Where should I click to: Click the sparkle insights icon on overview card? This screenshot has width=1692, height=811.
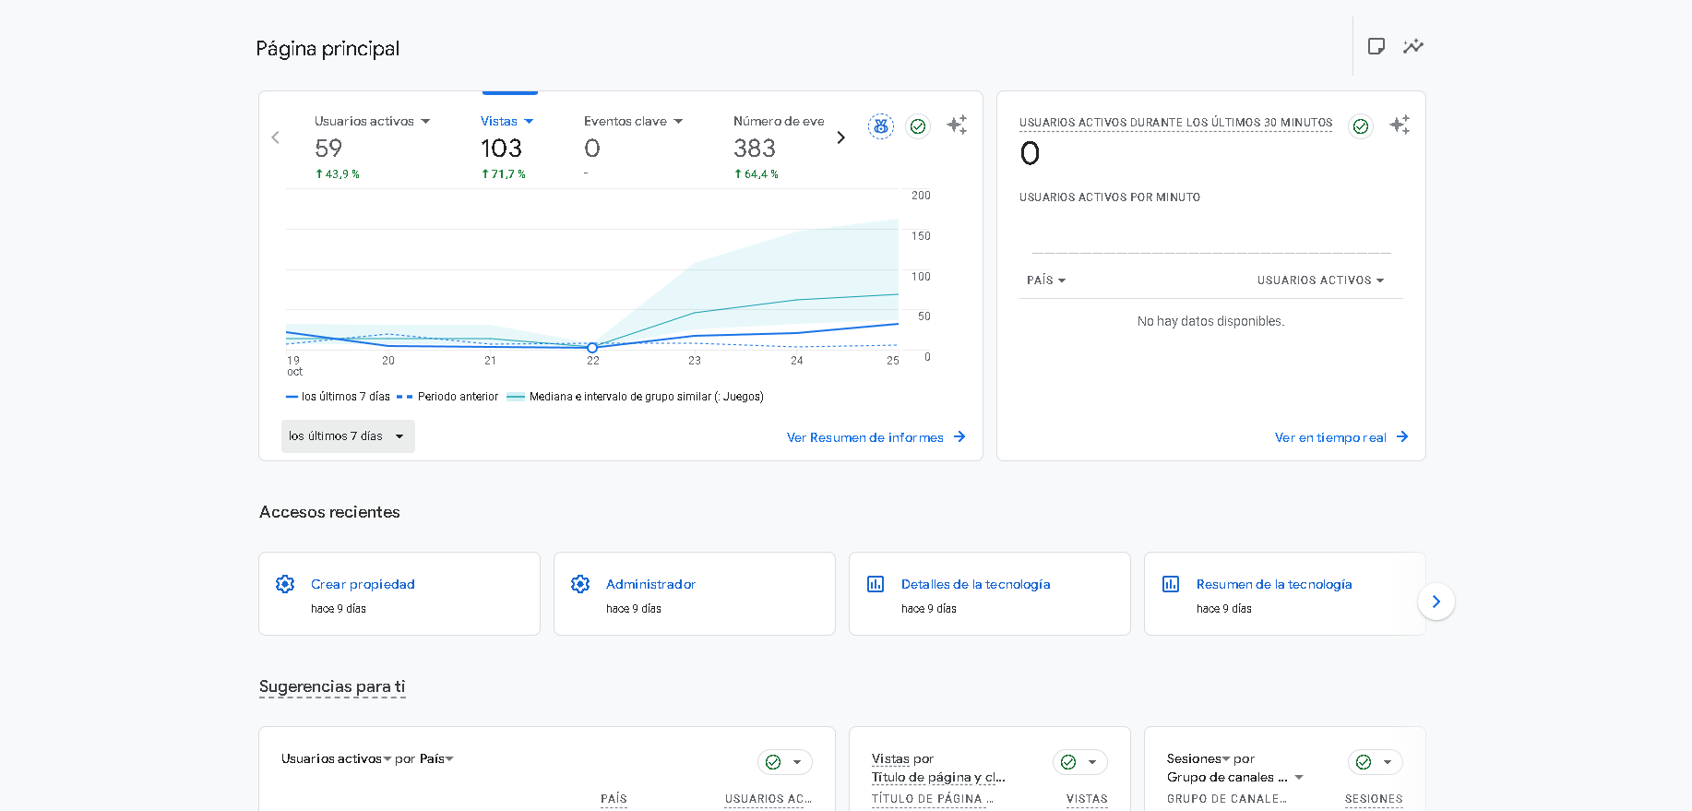coord(957,125)
